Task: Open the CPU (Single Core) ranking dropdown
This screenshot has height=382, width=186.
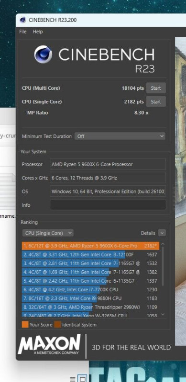Action: point(48,233)
